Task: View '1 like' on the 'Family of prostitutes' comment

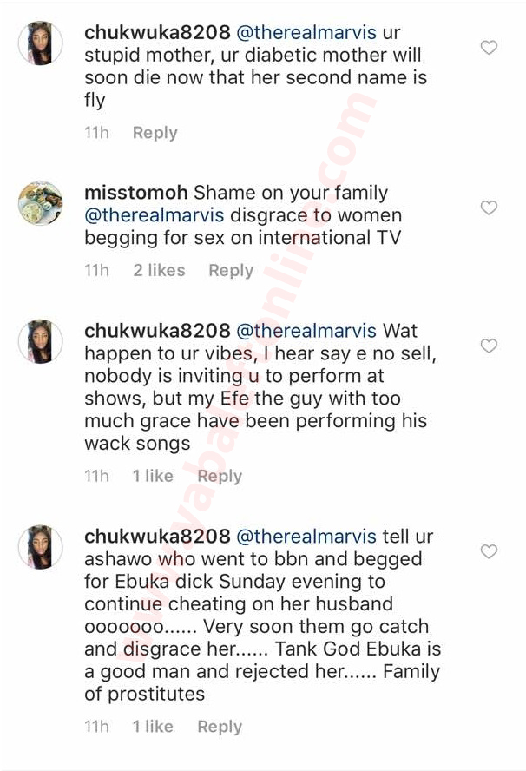Action: 153,727
